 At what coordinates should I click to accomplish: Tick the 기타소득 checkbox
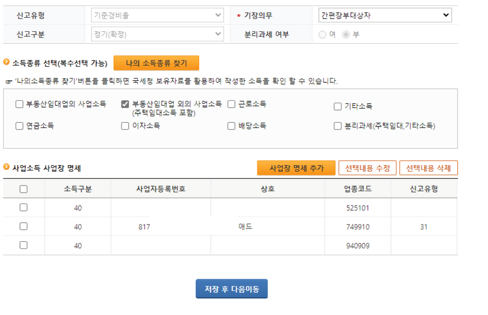(338, 107)
